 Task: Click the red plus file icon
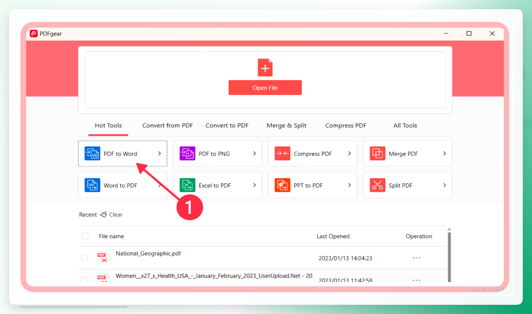[x=265, y=67]
